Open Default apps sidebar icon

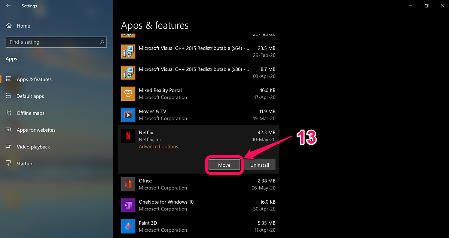click(x=8, y=96)
